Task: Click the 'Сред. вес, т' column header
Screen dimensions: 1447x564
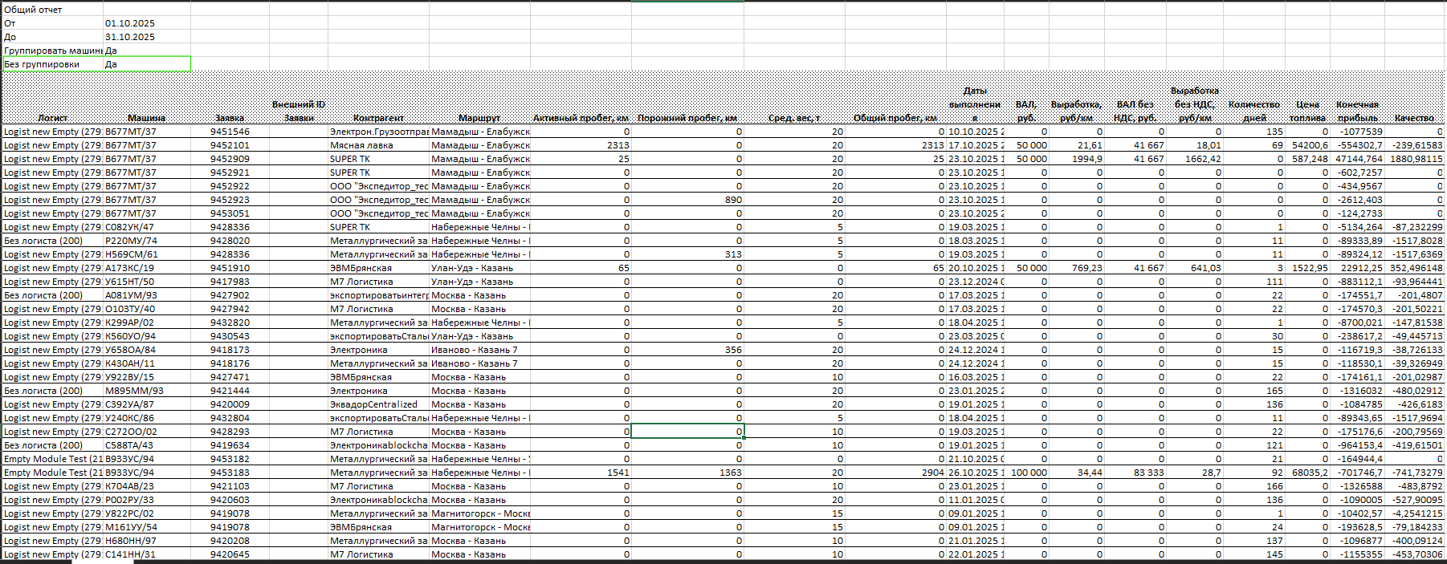Action: click(x=794, y=118)
